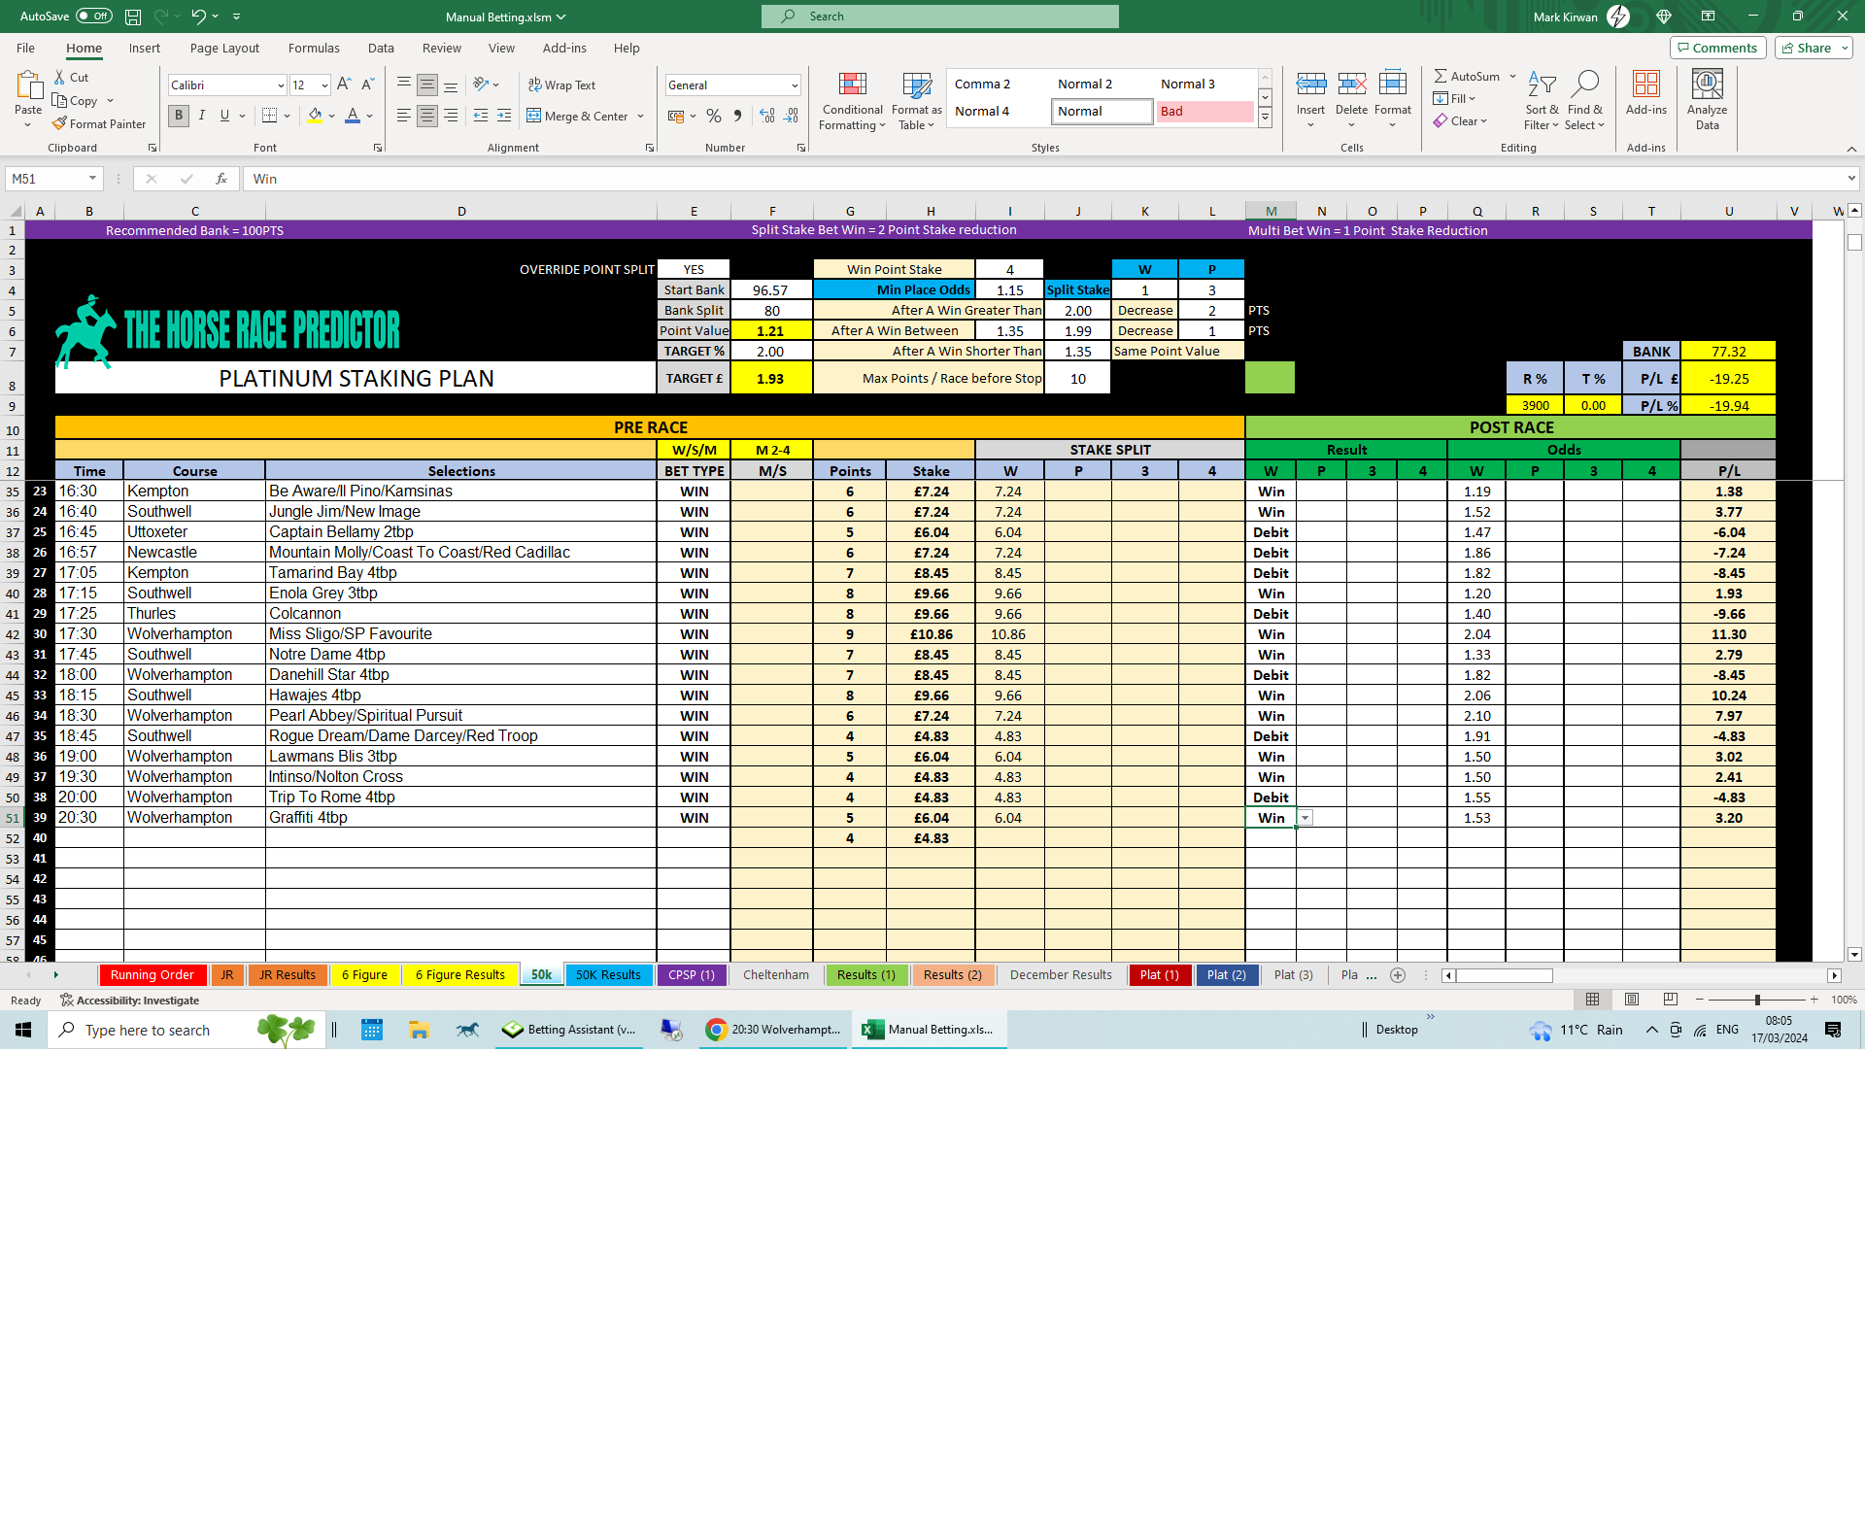Screen dimensions: 1865x1527
Task: Apply the Normal 2 cell style
Action: click(1102, 85)
